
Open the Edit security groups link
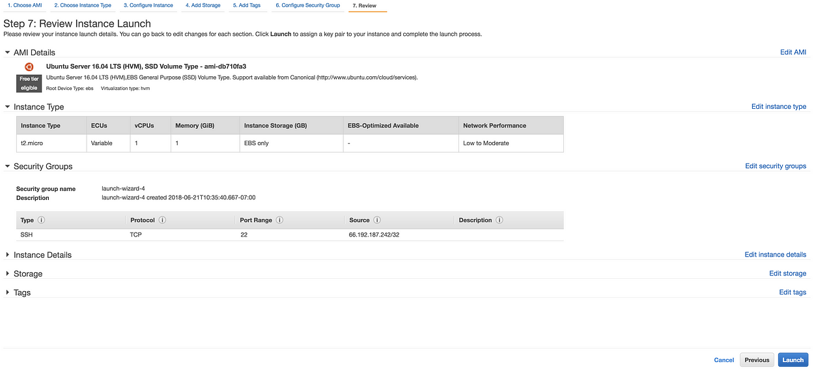pos(776,166)
